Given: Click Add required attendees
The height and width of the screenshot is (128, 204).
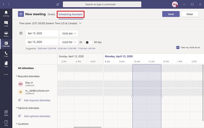Looking at the screenshot, I should (x=37, y=100).
